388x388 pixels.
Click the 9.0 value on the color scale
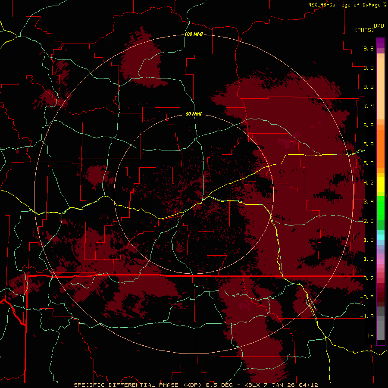point(369,68)
